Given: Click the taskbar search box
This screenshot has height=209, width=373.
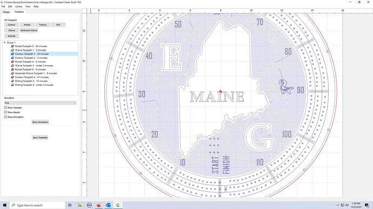Looking at the screenshot, I should click(37, 205).
